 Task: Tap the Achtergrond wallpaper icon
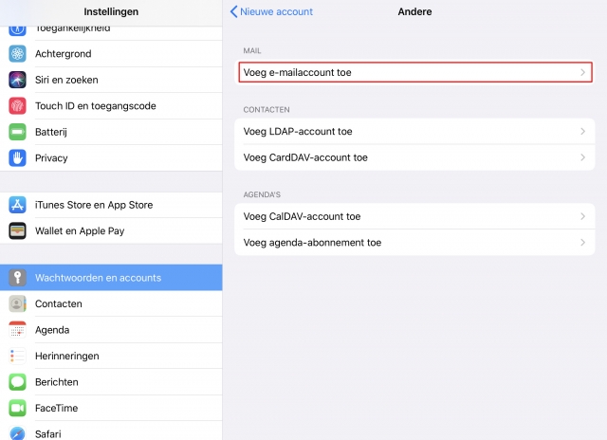[17, 54]
